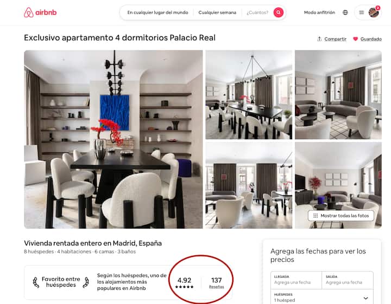Screen dimensions: 391x304
Task: Open the 137 Reseñas link
Action: (216, 283)
